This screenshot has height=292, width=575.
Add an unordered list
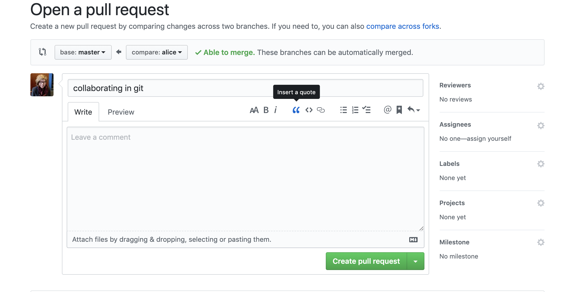click(343, 110)
